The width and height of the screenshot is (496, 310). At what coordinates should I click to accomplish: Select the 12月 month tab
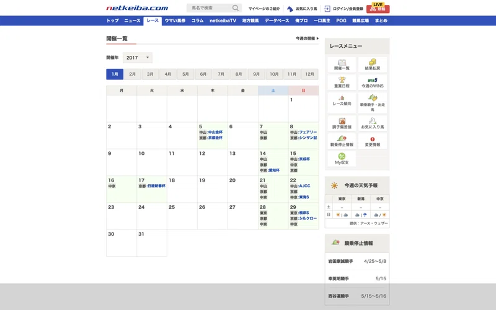click(x=309, y=74)
